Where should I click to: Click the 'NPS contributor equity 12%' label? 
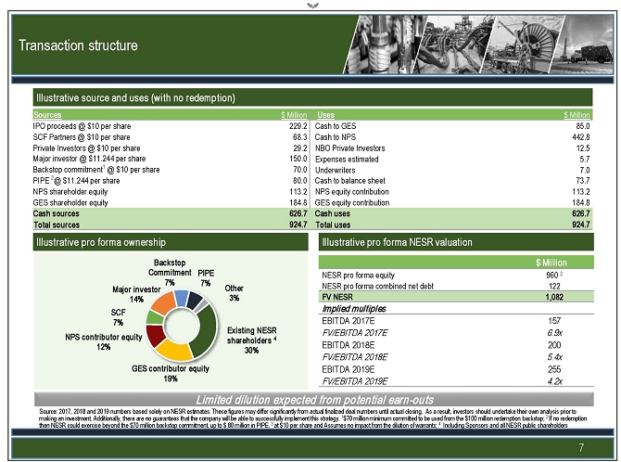[104, 341]
